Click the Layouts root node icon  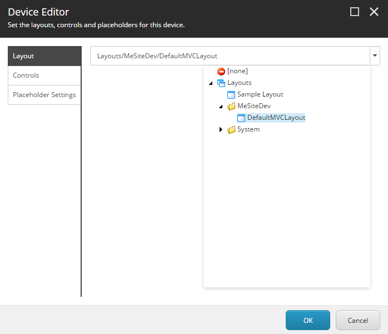pyautogui.click(x=221, y=83)
